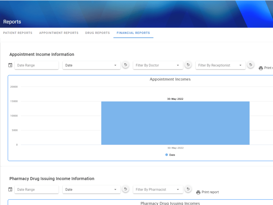Reset the Filter By Pharmacist selection
273x205 pixels.
point(188,189)
